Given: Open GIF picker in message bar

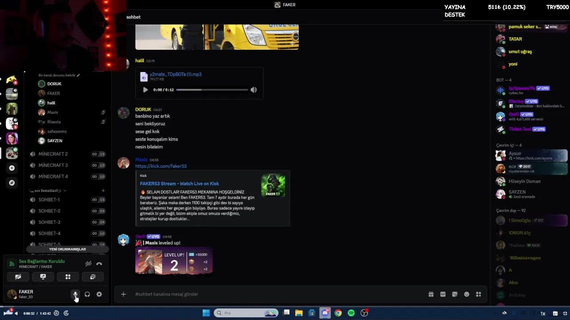Looking at the screenshot, I should point(443,294).
